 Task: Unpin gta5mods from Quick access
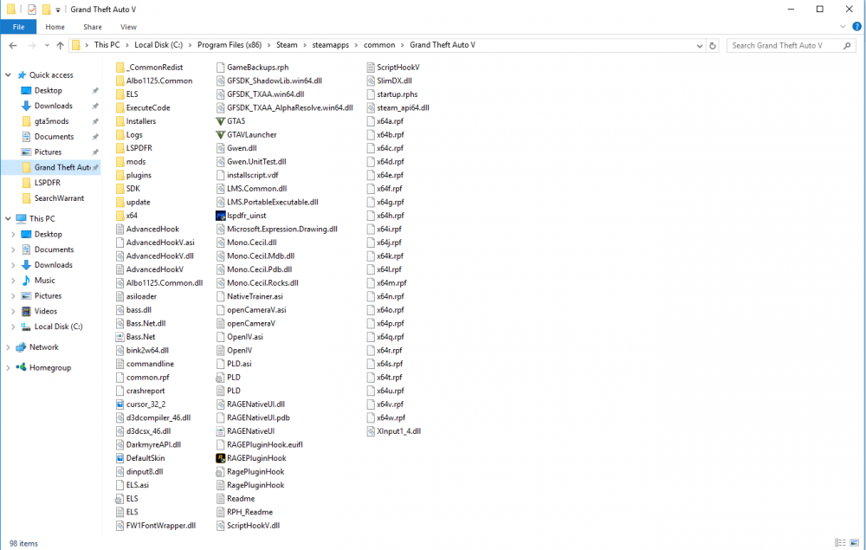(x=95, y=121)
